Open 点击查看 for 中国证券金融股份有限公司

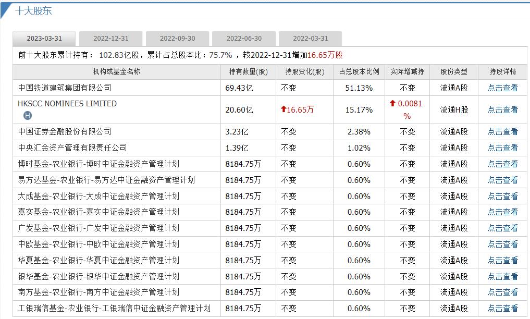pos(502,132)
